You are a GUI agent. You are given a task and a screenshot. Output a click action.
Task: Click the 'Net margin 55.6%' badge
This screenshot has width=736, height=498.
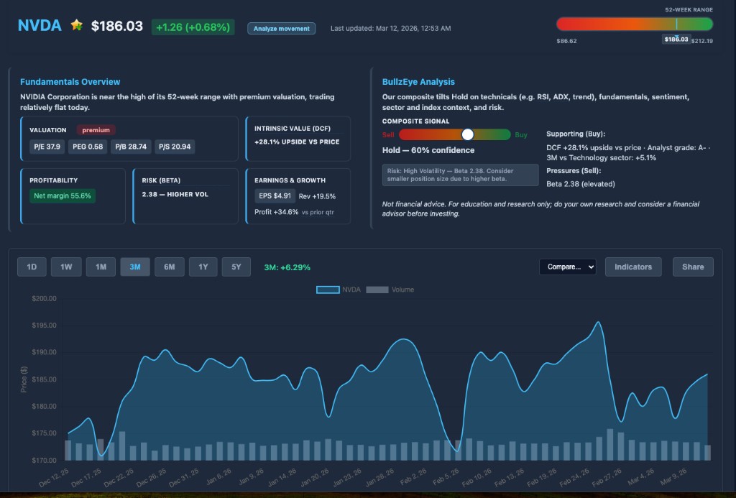pos(61,195)
